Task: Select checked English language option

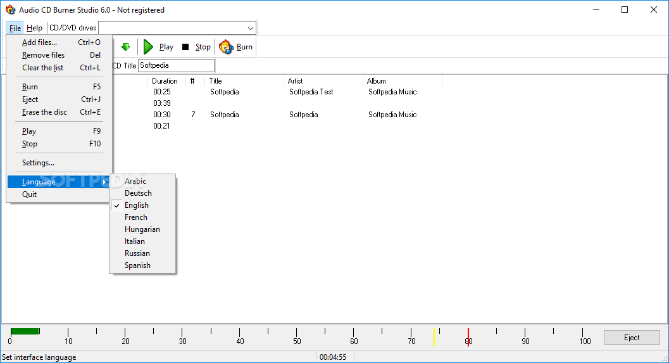Action: point(142,205)
